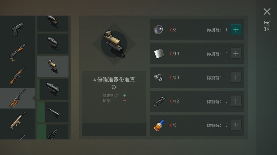Select the highlighted sniper rifle icon

pyautogui.click(x=17, y=98)
